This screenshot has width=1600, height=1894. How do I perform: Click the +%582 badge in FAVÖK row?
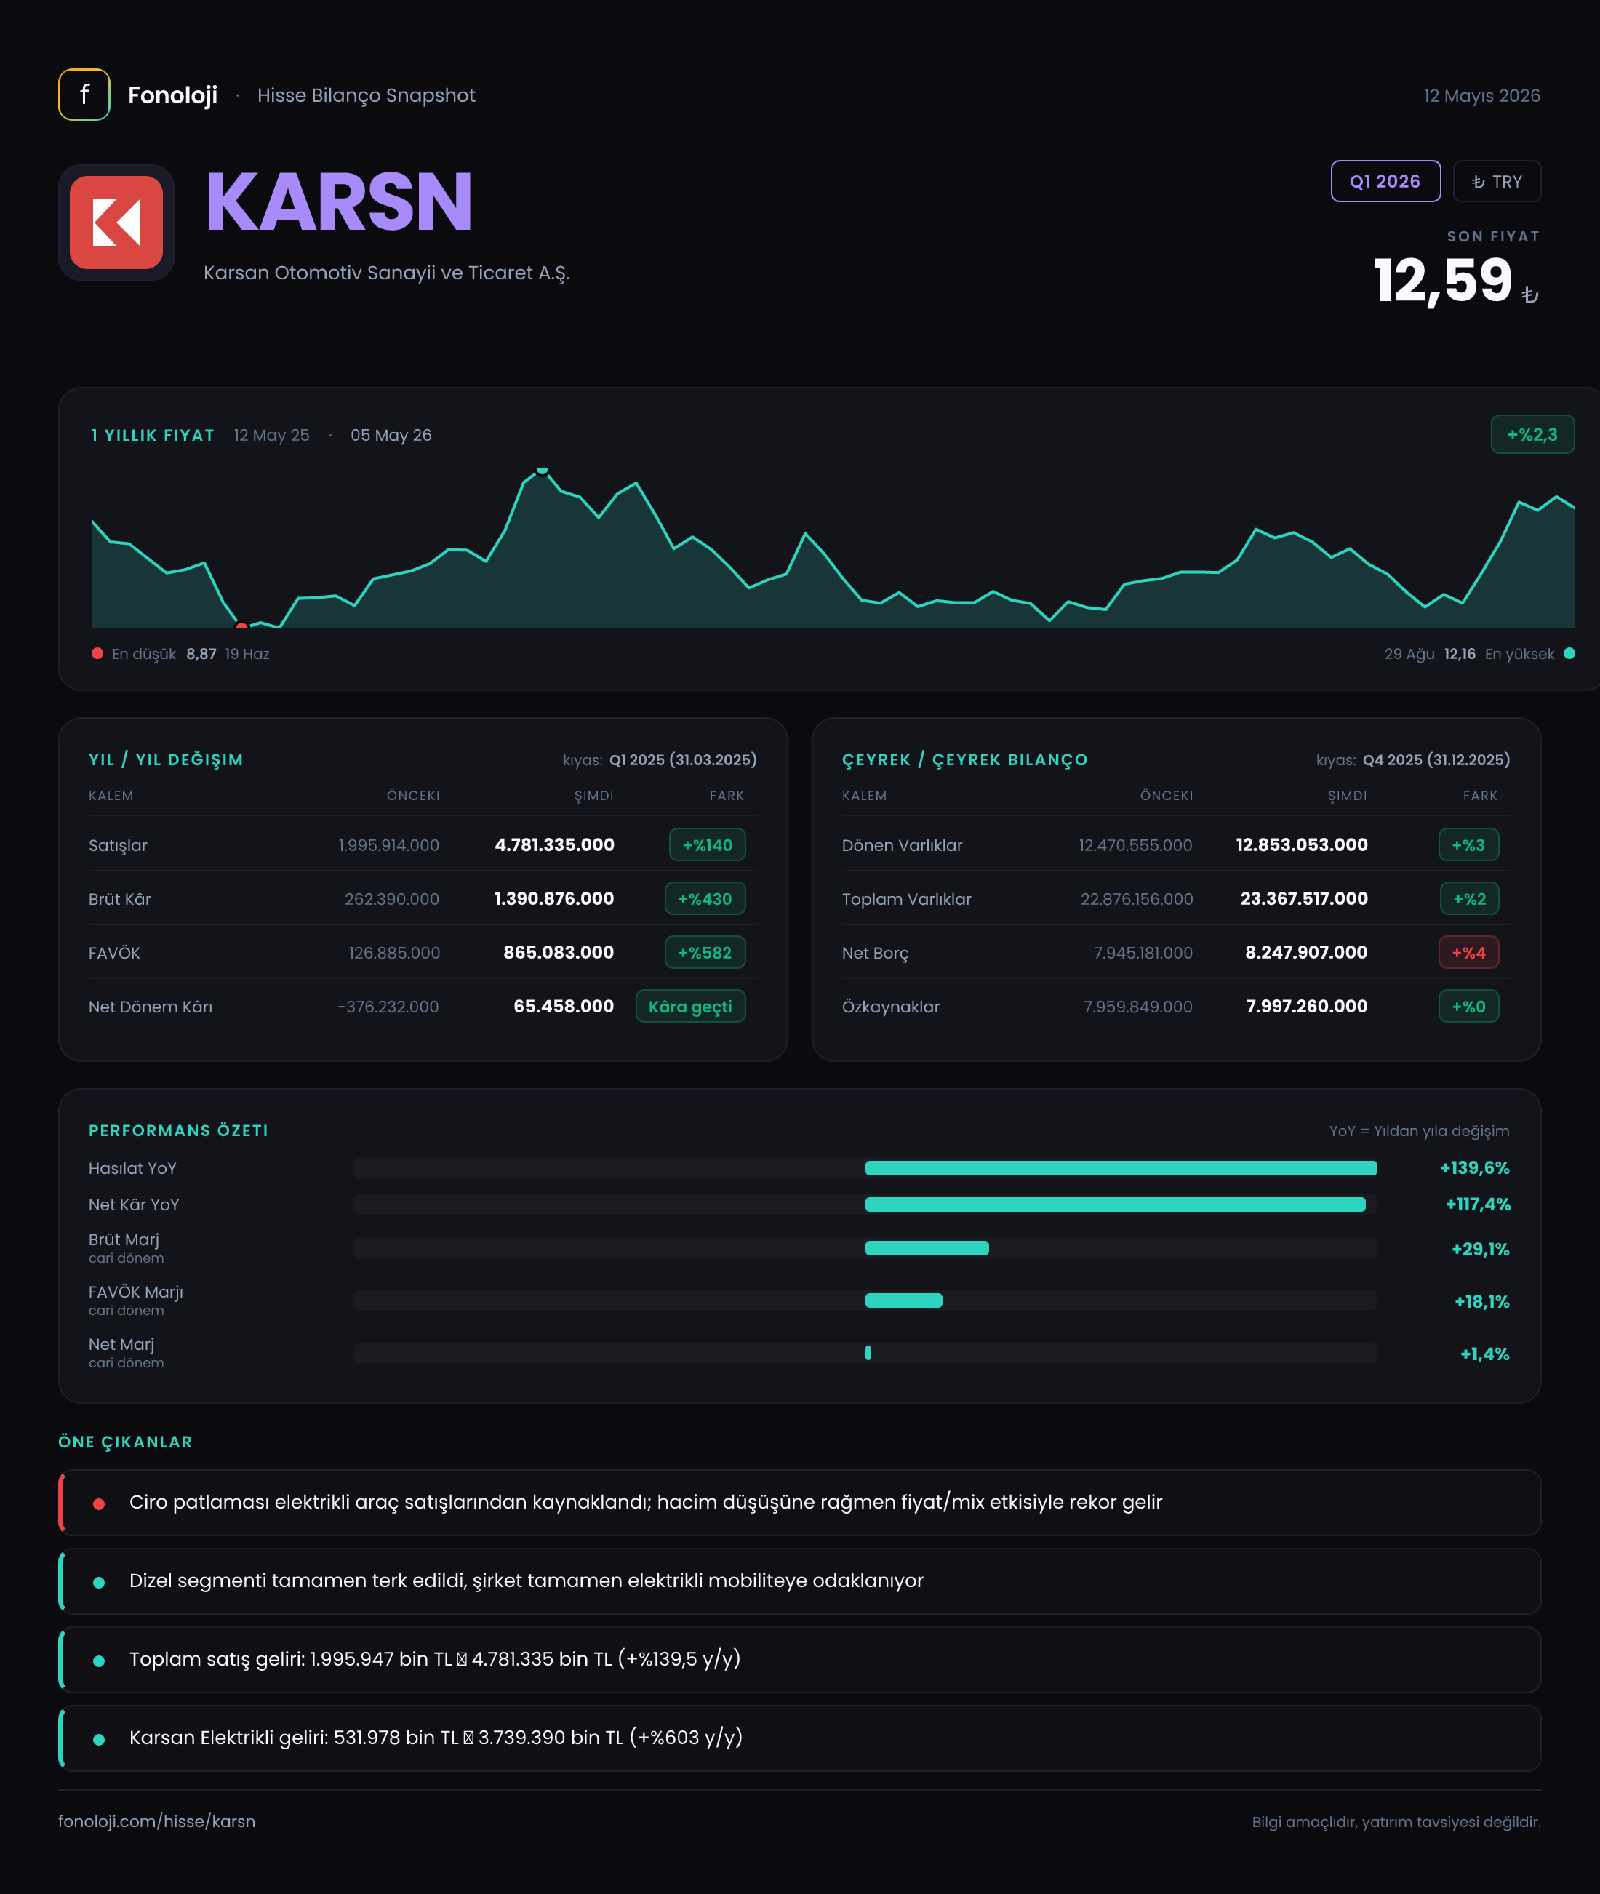(705, 952)
